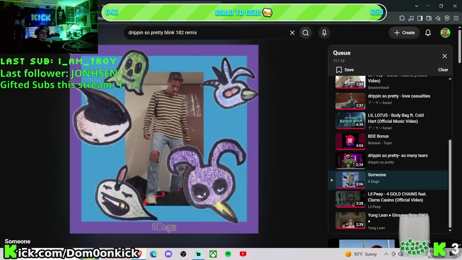Open the browser hamburger menu

point(456,18)
